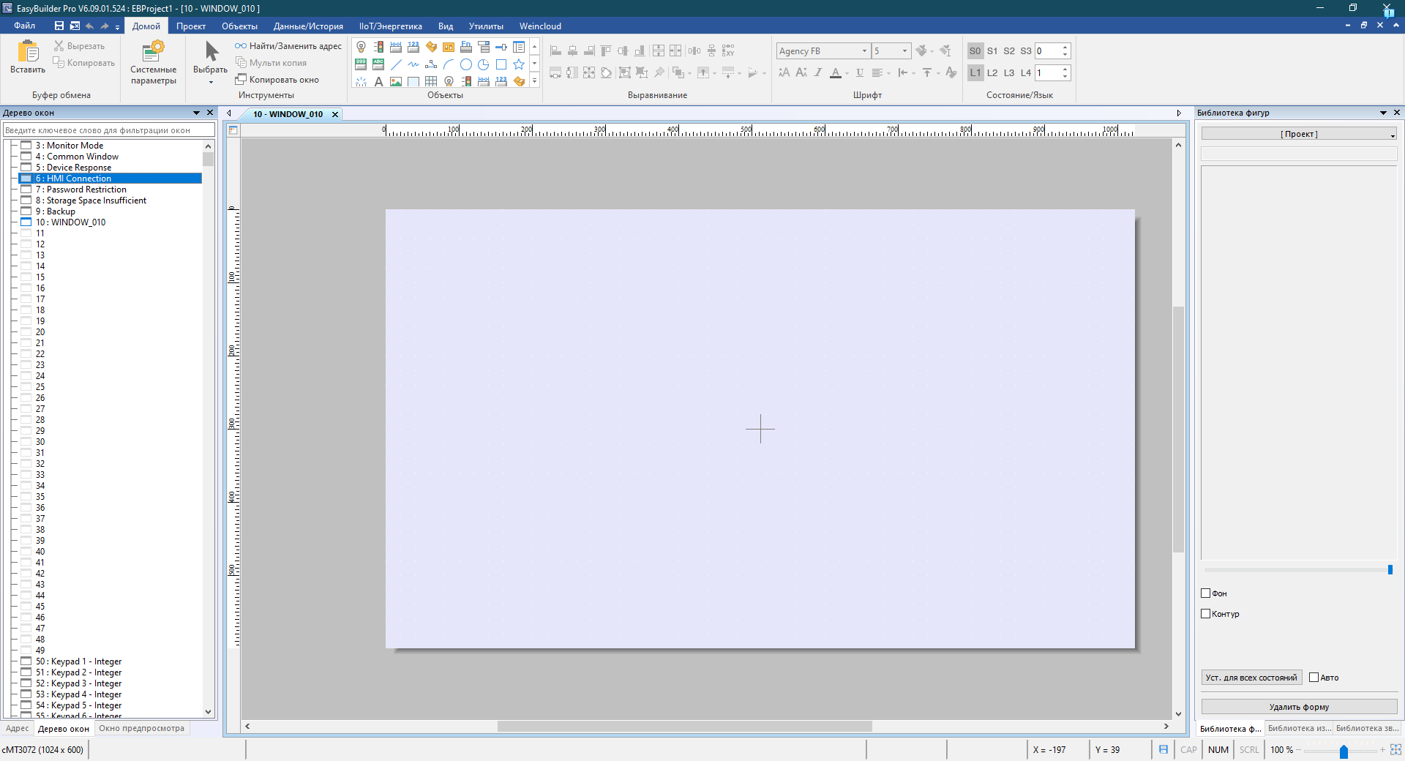Open the Библиотека фигур panel options arrow

coord(1383,113)
